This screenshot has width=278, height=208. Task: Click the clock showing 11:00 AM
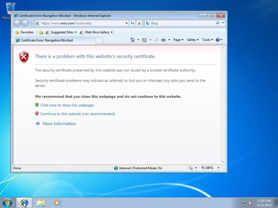tap(264, 201)
